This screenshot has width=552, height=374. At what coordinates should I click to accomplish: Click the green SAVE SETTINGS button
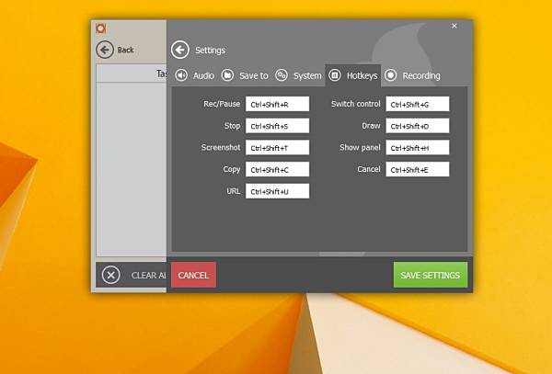point(431,275)
